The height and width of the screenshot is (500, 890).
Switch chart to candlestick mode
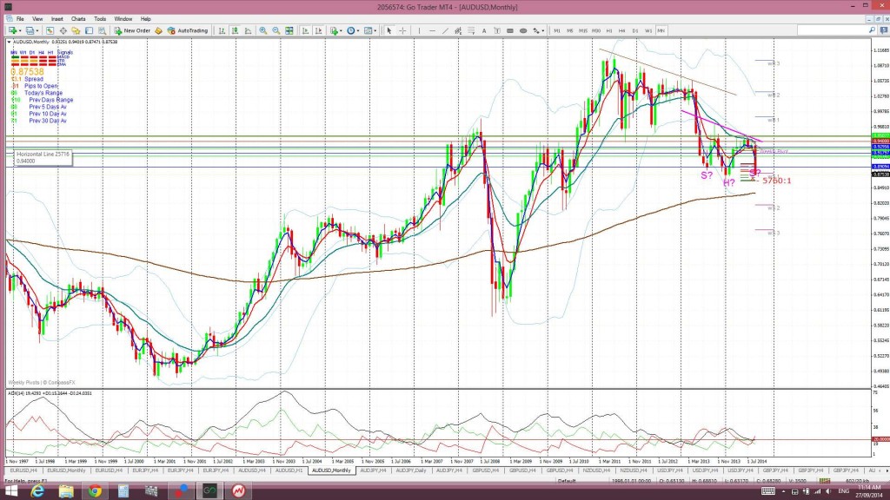[x=235, y=30]
